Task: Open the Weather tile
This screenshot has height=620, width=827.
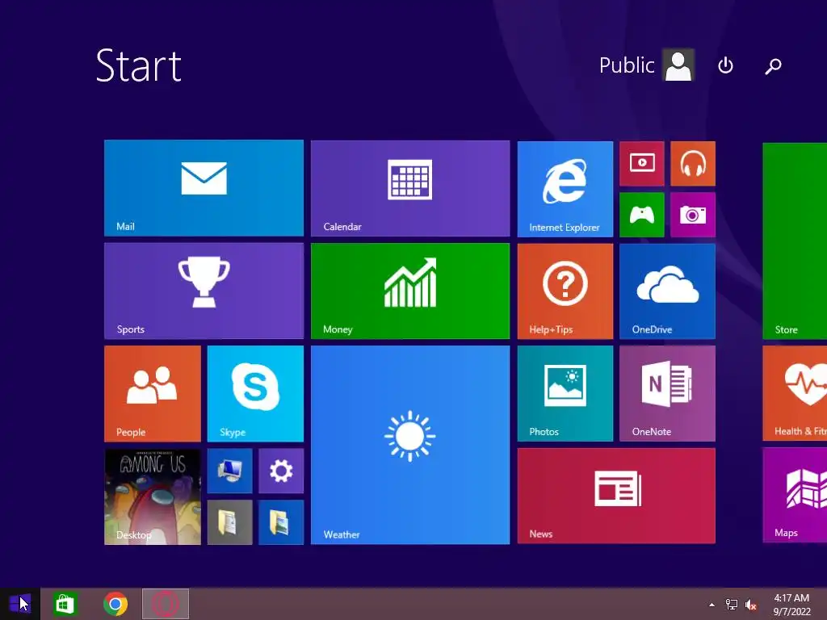Action: click(410, 445)
